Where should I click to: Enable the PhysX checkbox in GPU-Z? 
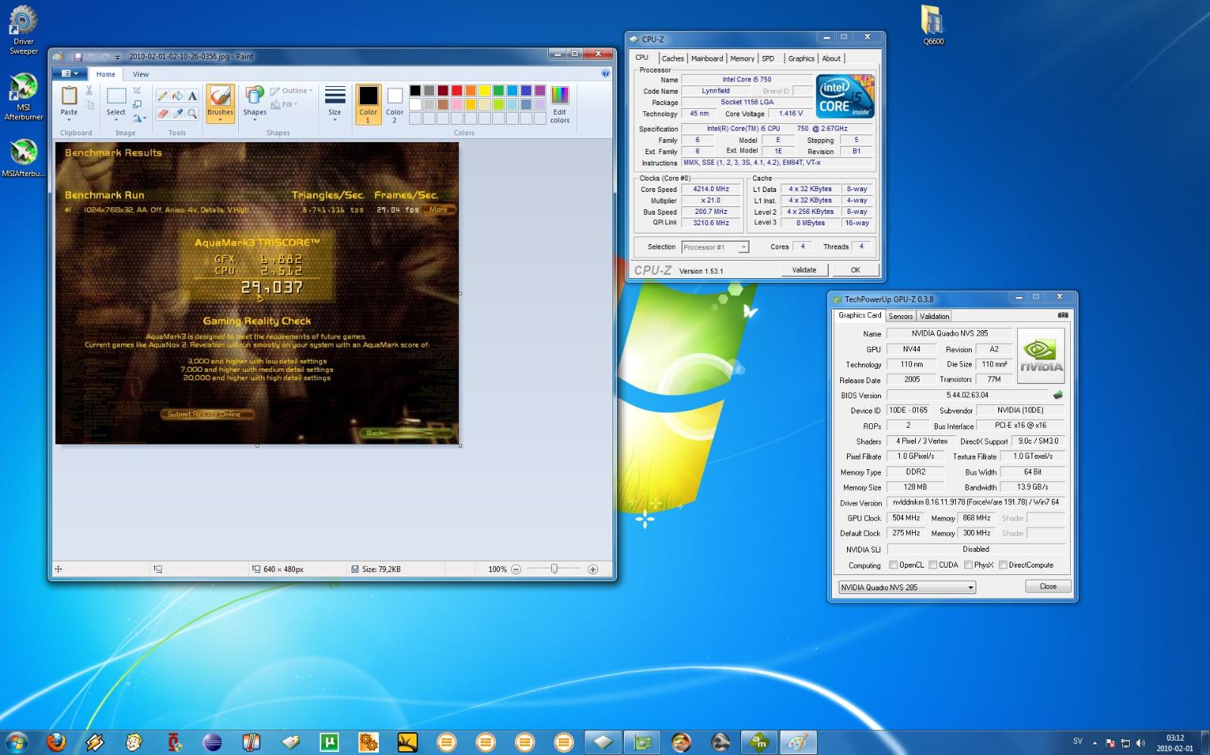pyautogui.click(x=968, y=565)
